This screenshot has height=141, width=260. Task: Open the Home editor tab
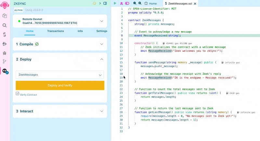(150, 4)
